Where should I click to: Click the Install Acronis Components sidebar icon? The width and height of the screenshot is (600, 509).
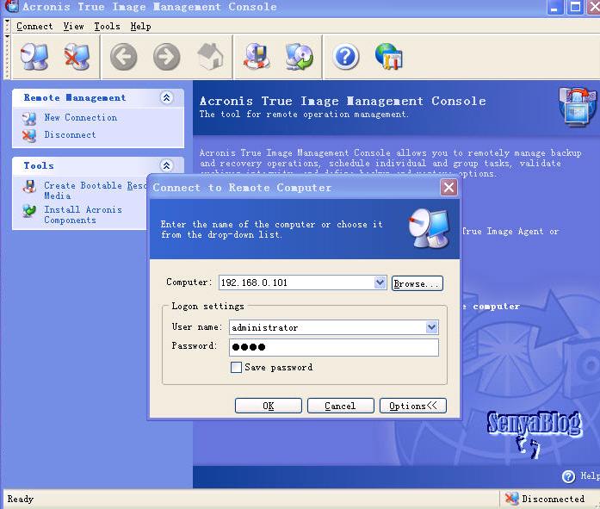29,210
